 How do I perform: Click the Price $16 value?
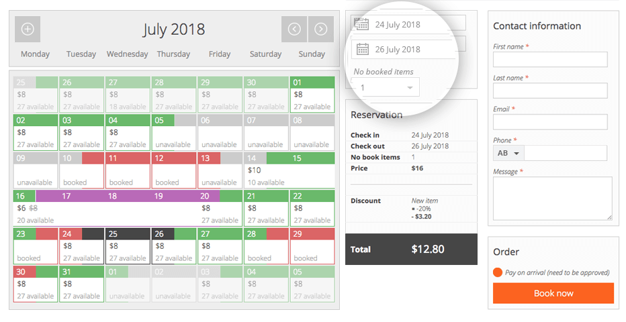click(x=417, y=168)
